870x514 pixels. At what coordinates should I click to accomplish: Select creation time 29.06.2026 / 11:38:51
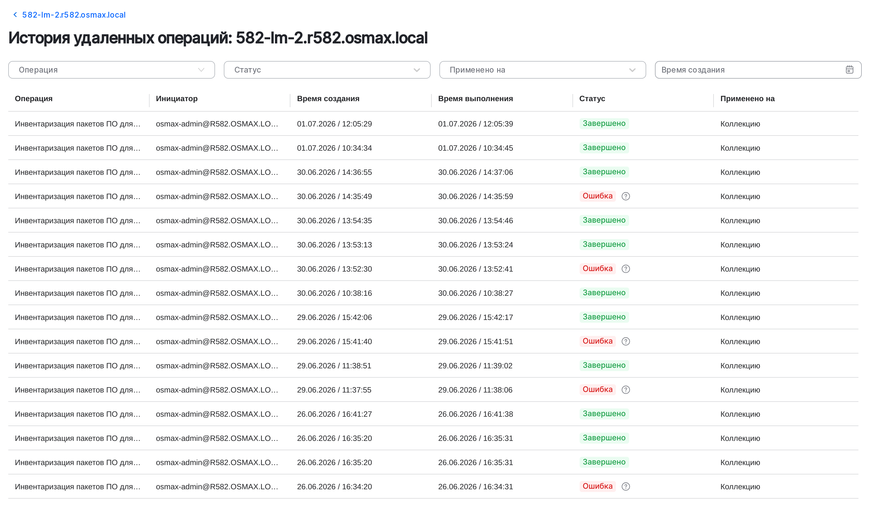point(334,366)
